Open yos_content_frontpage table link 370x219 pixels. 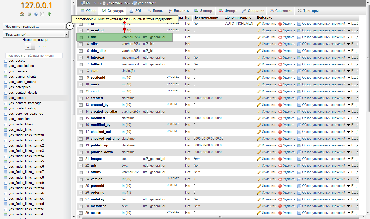tap(25, 103)
